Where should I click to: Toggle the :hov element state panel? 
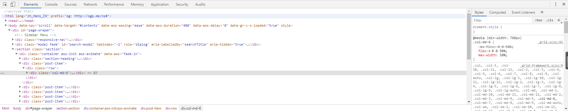(538, 20)
